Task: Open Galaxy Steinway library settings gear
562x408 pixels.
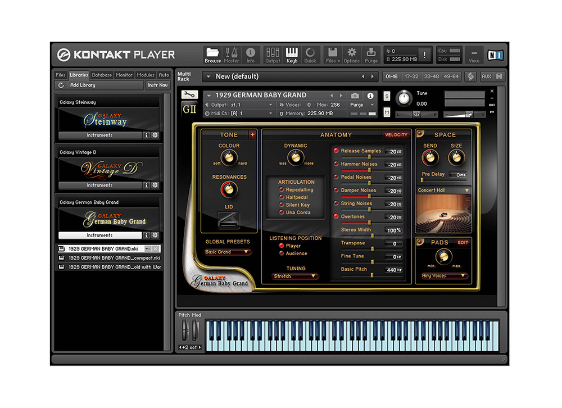Action: (155, 135)
